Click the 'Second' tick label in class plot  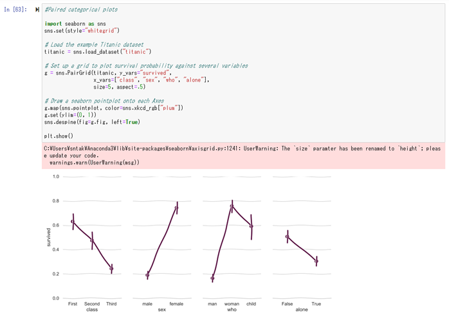(92, 303)
